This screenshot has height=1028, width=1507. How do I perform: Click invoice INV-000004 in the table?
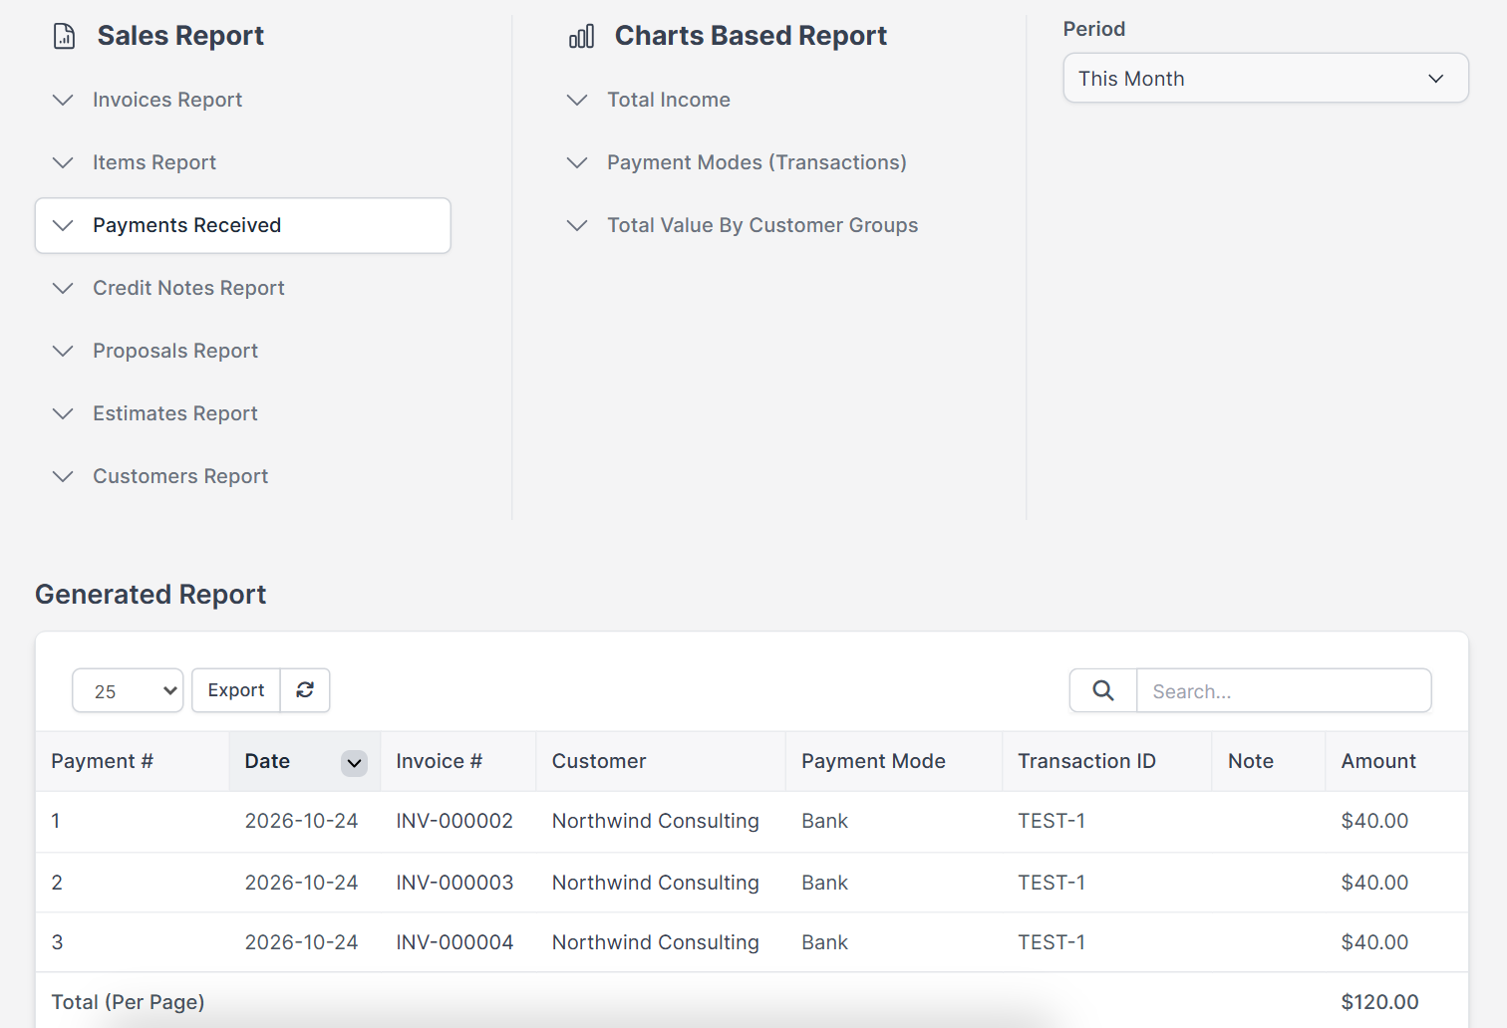pos(454,942)
